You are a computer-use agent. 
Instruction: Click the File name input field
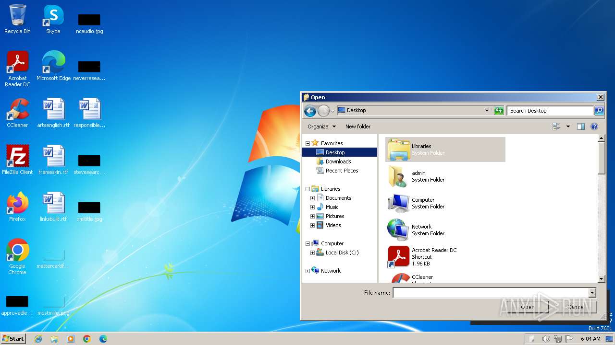pos(491,293)
